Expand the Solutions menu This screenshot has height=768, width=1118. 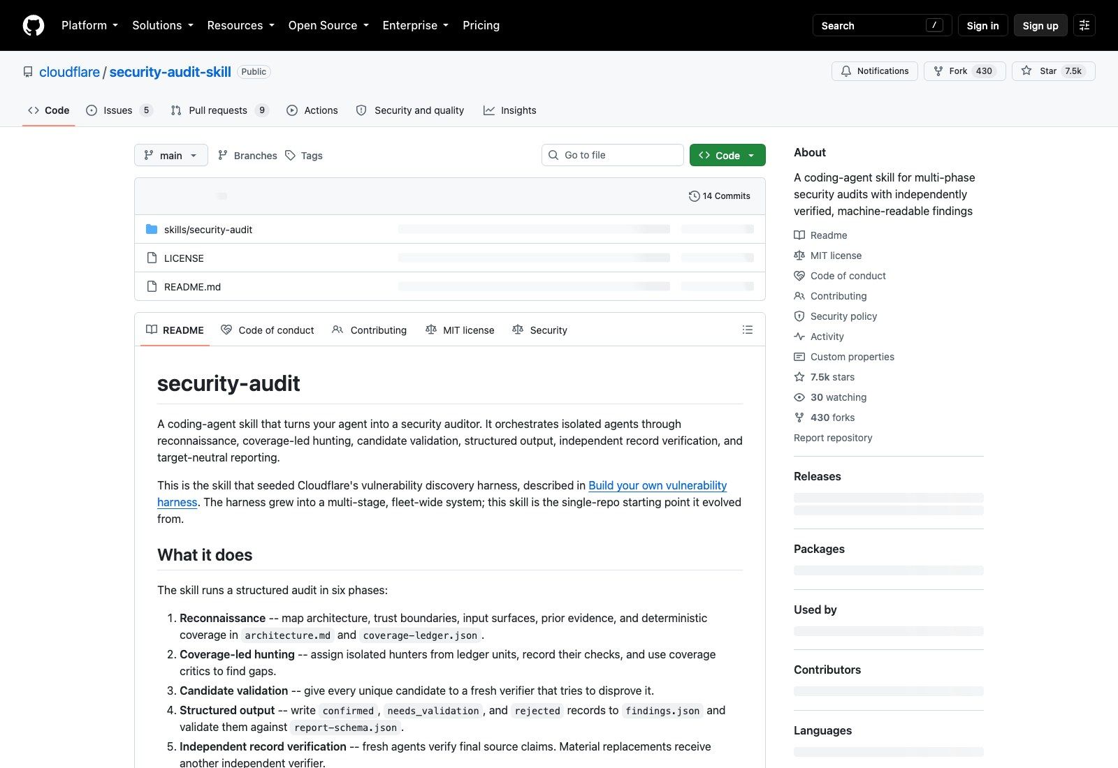(163, 25)
